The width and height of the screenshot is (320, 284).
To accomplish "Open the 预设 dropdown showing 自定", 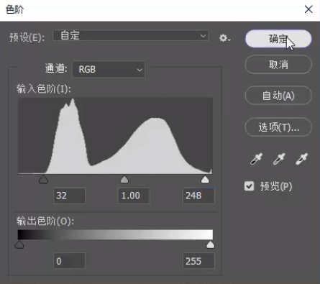I will [x=130, y=36].
